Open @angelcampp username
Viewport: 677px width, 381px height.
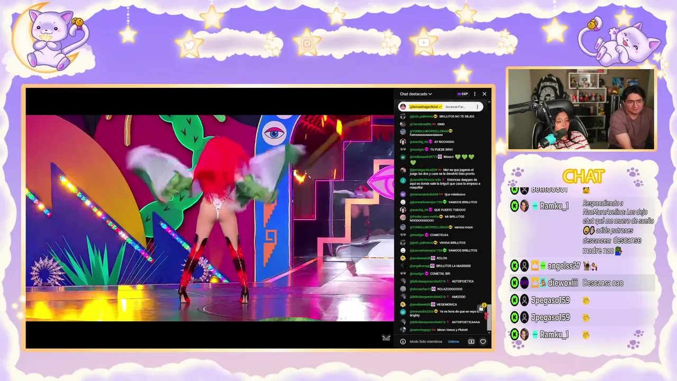(x=420, y=266)
